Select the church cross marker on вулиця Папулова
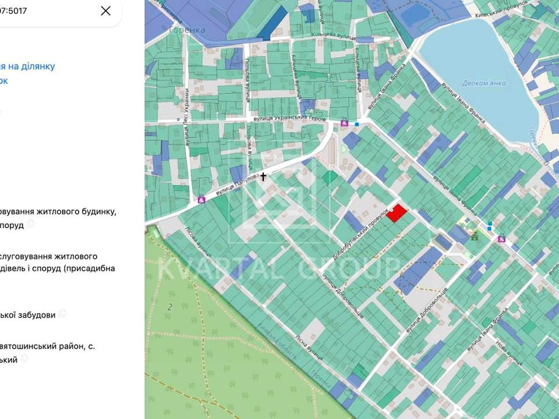The height and width of the screenshot is (419, 559). pyautogui.click(x=263, y=176)
